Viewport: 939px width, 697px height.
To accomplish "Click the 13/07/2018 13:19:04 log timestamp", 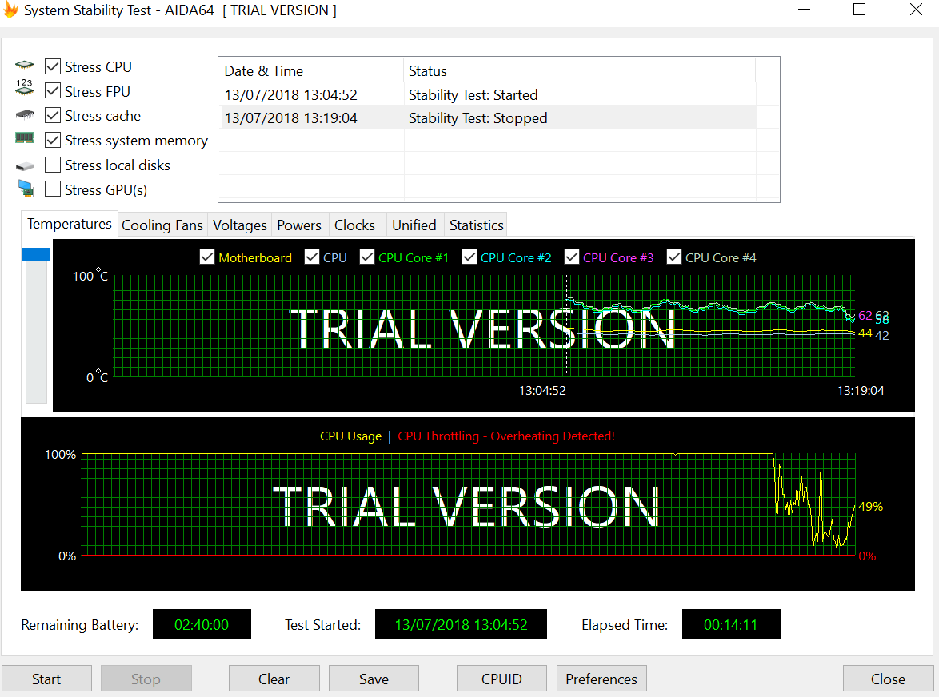I will pyautogui.click(x=291, y=117).
